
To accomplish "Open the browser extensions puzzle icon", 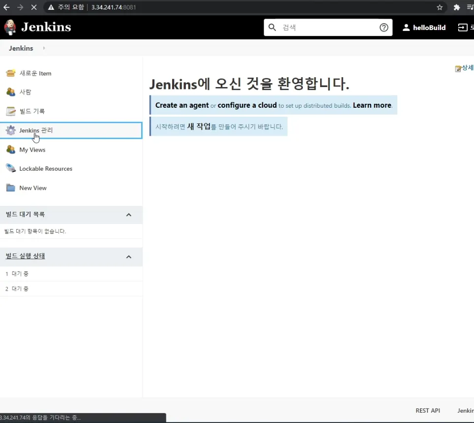I will 457,7.
